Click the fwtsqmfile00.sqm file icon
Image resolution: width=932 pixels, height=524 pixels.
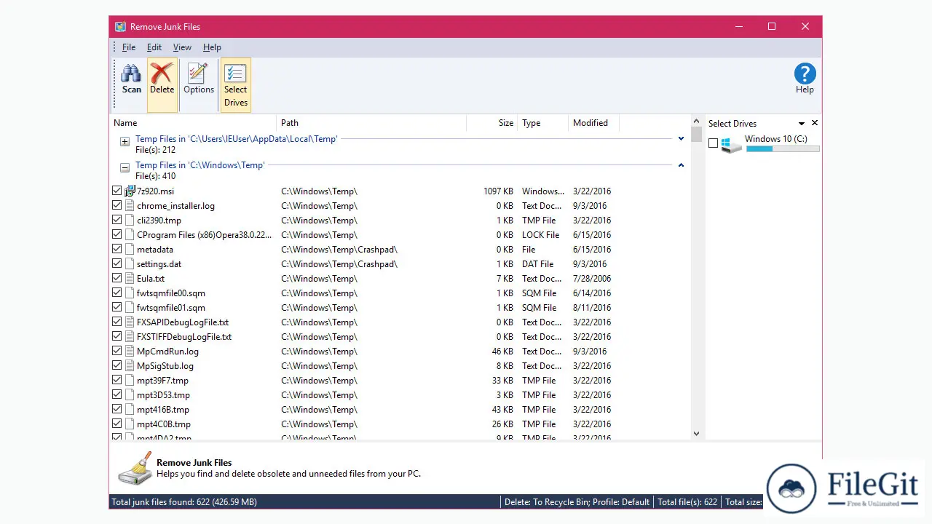[130, 293]
